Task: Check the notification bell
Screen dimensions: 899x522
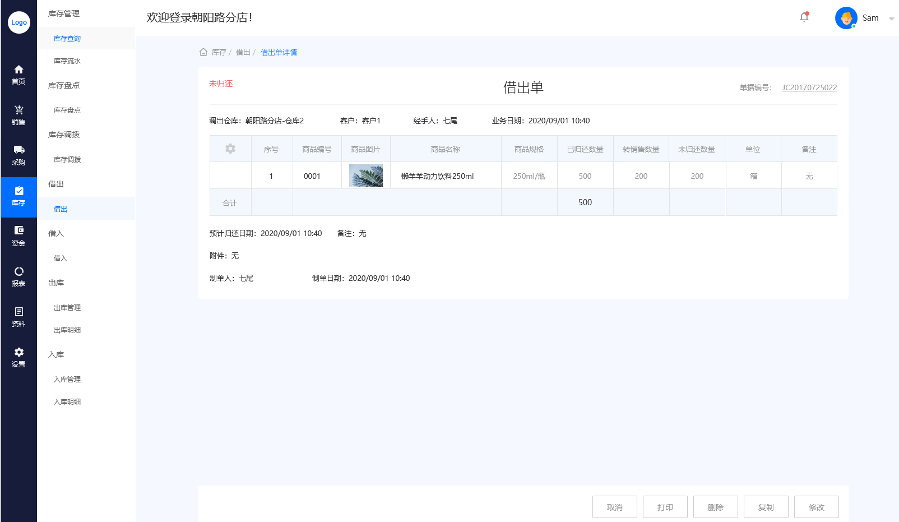Action: point(804,17)
